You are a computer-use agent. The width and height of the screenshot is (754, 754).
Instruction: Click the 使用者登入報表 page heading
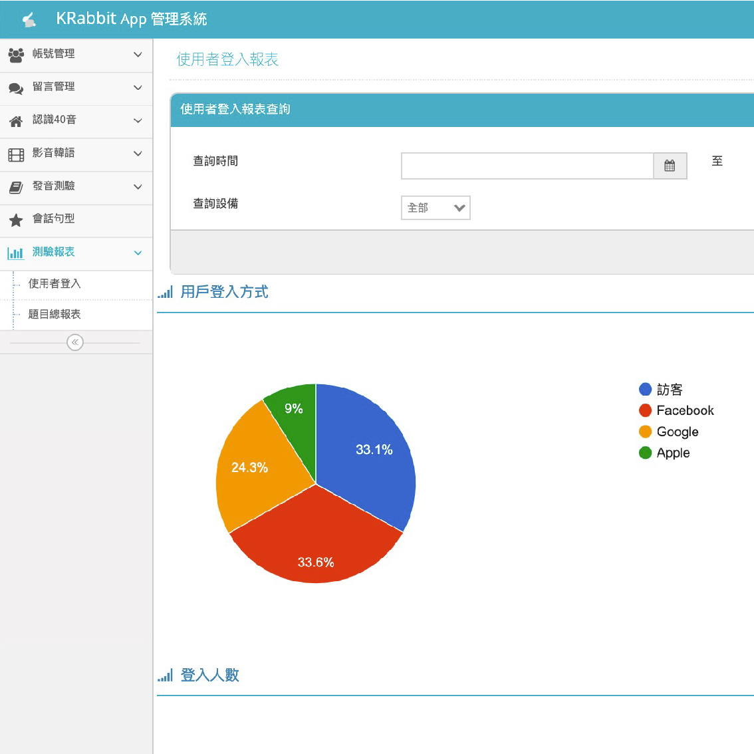pyautogui.click(x=227, y=59)
